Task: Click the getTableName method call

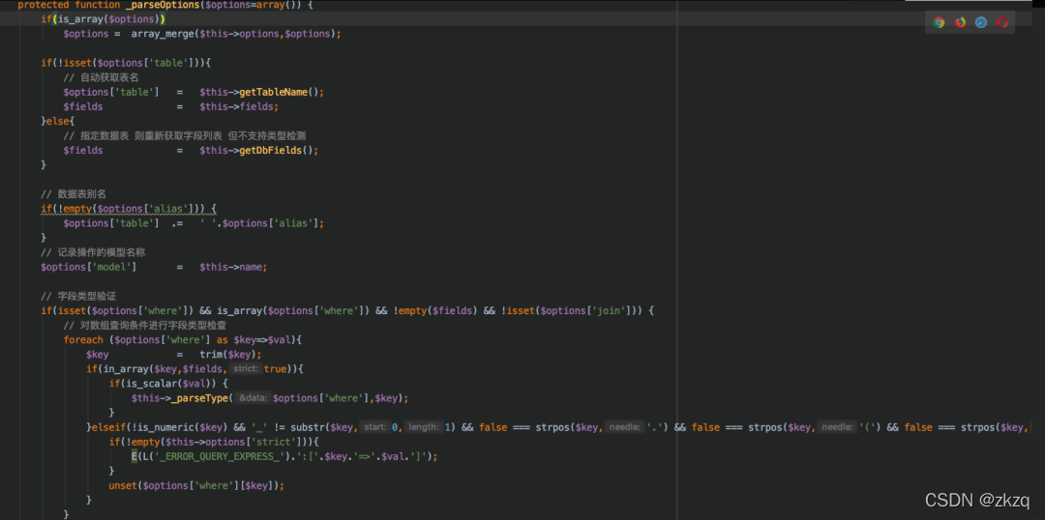Action: (x=275, y=92)
